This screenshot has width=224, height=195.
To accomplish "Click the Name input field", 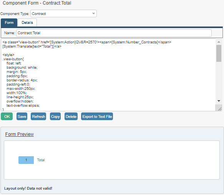I will click(114, 33).
